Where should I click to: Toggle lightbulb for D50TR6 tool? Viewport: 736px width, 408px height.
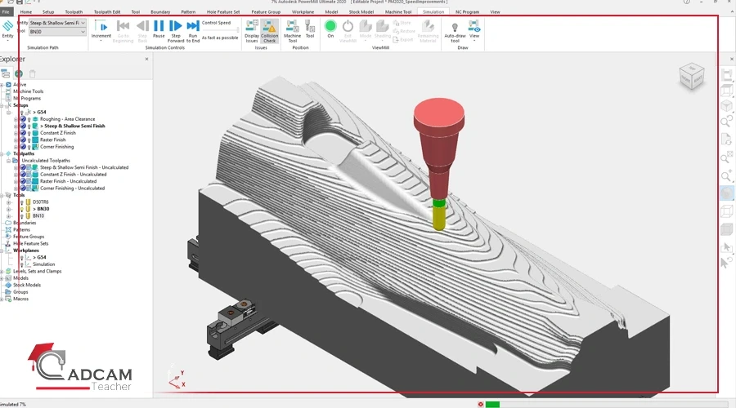(21, 202)
